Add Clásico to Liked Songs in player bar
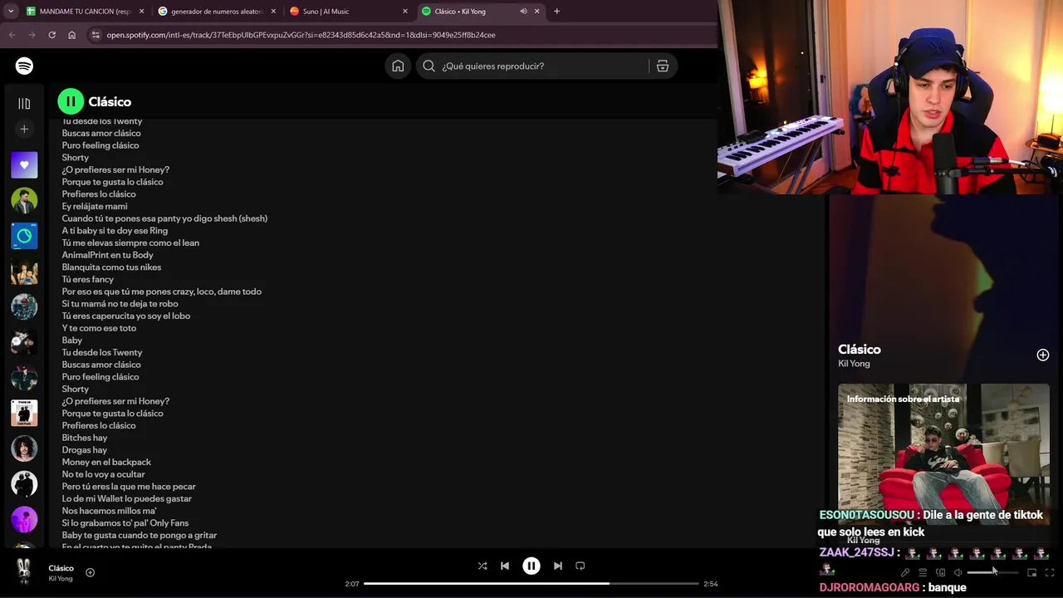The height and width of the screenshot is (598, 1063). pos(90,572)
